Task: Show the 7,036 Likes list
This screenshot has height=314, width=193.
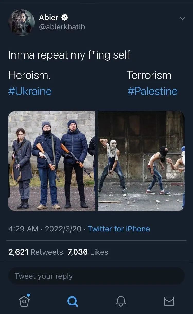Action: 88,252
